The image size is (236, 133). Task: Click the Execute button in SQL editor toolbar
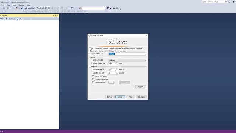click(x=31, y=11)
